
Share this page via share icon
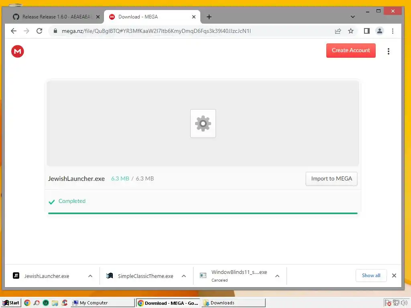pos(338,31)
